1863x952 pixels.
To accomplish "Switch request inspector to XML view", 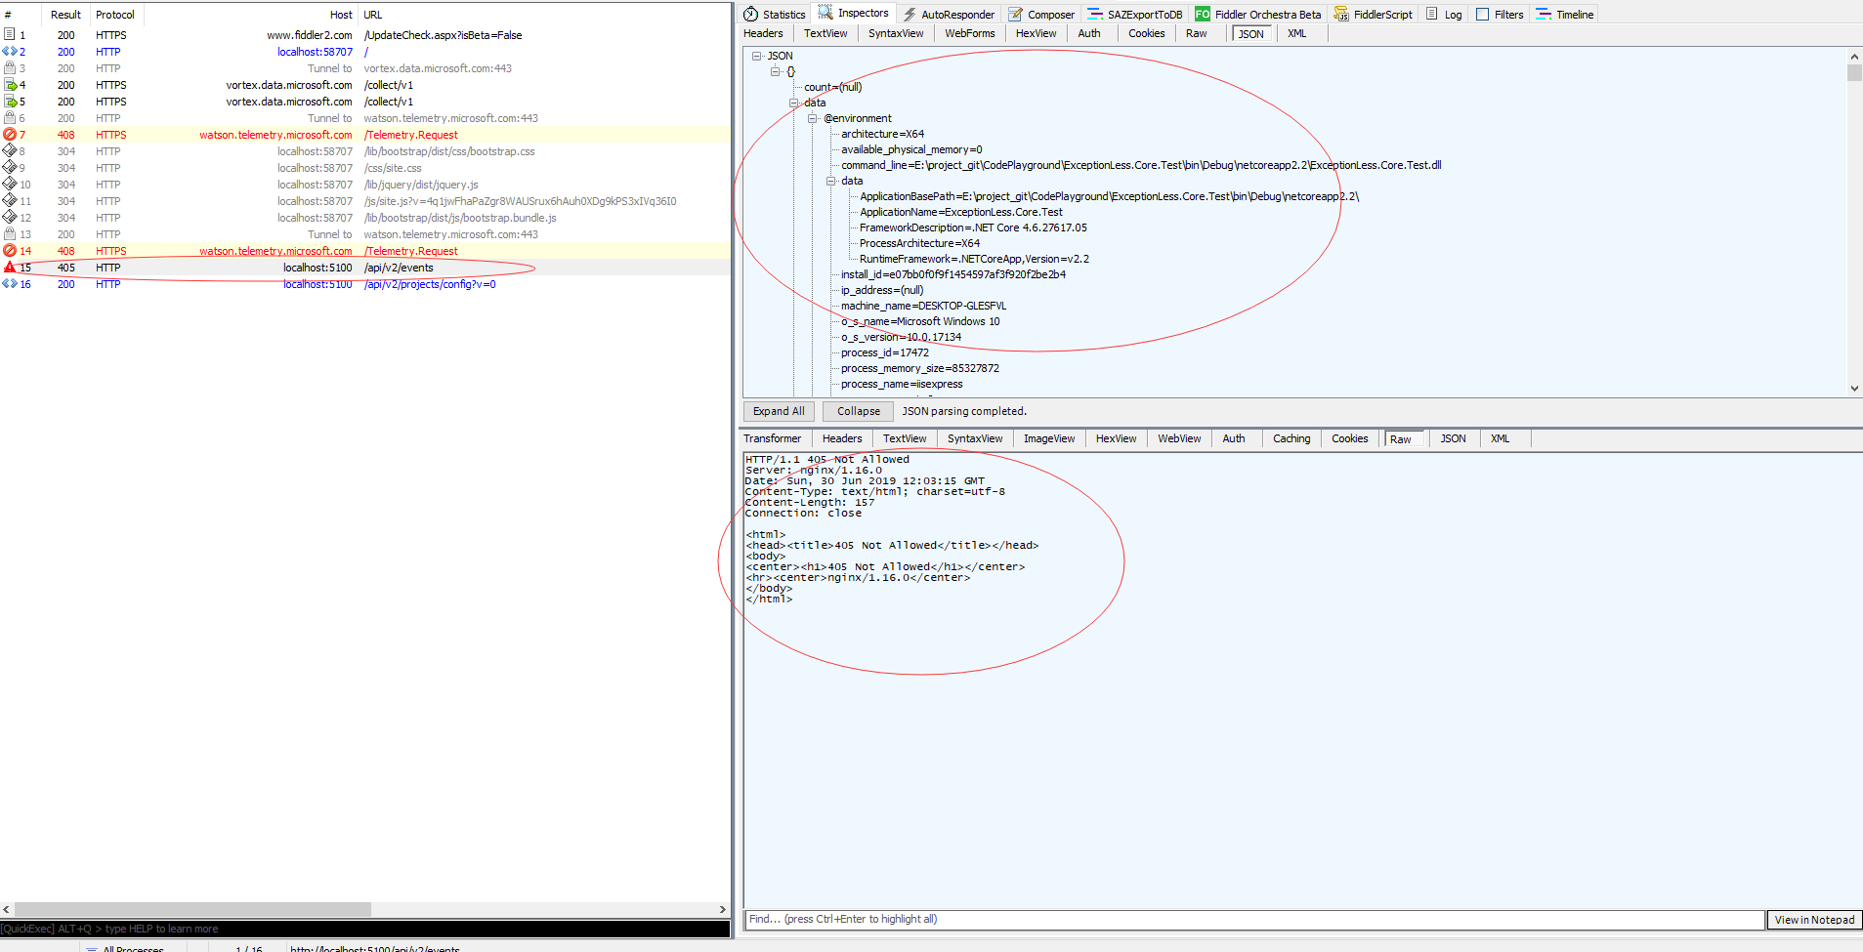I will click(x=1296, y=33).
